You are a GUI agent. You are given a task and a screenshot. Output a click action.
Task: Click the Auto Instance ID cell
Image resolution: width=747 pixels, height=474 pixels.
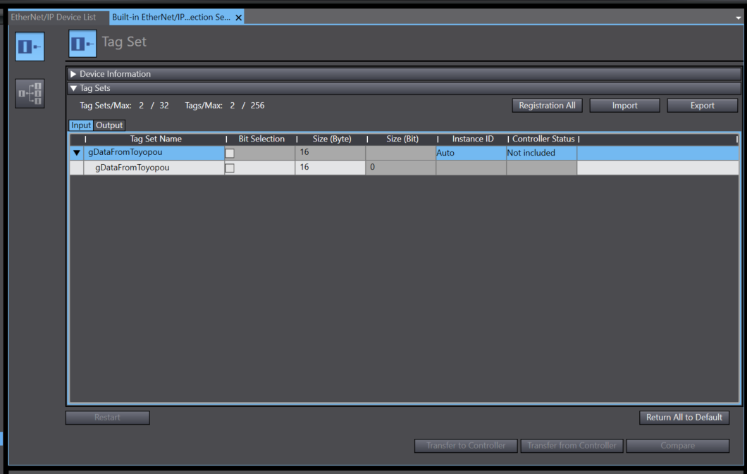tap(471, 153)
